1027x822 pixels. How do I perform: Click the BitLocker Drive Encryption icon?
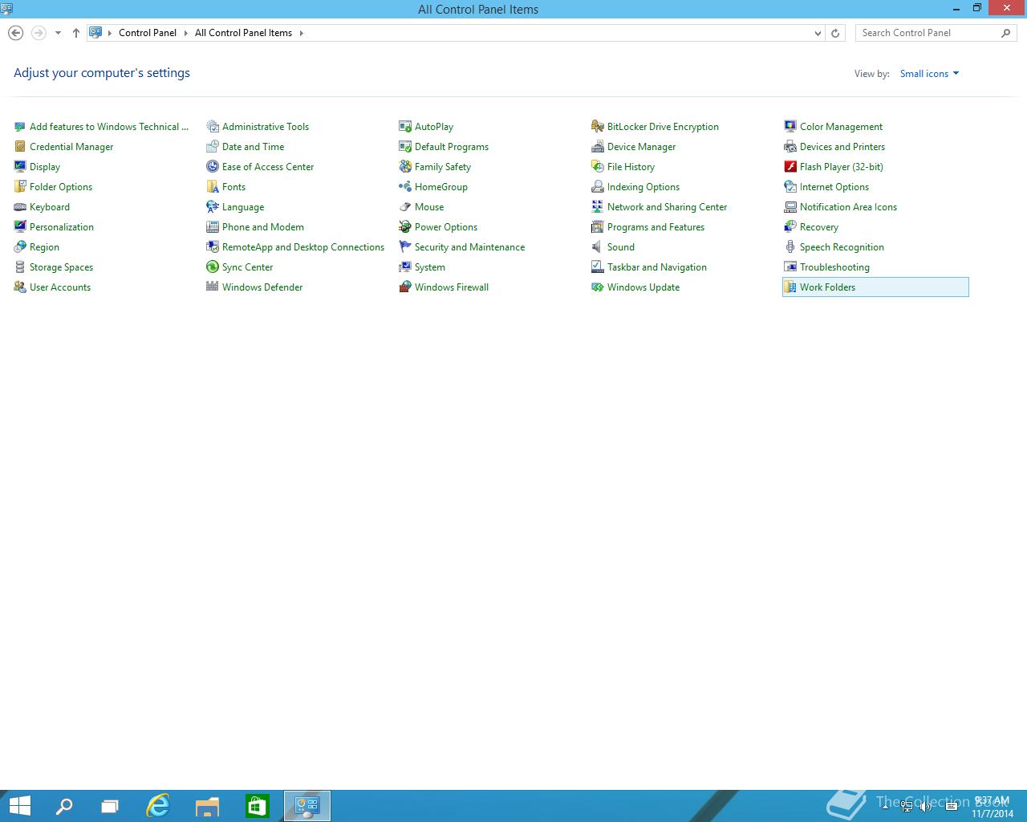point(598,127)
